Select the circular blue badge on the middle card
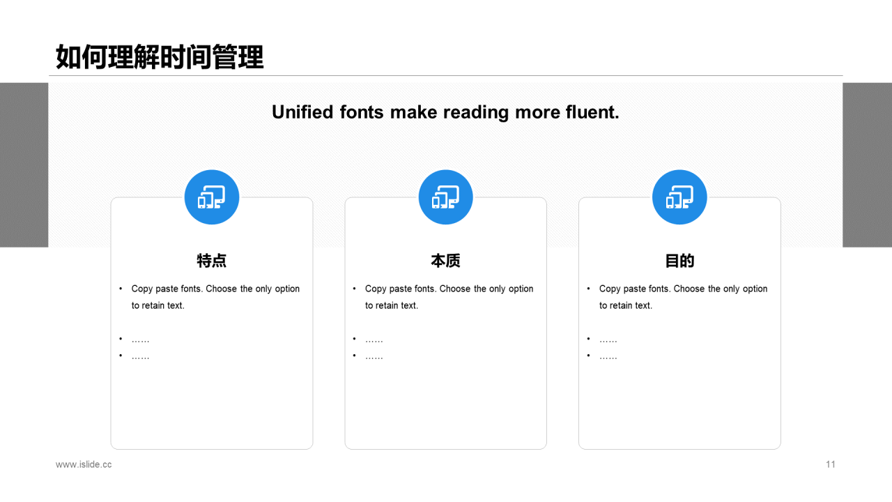Screen dimensions: 892x502 pos(445,197)
